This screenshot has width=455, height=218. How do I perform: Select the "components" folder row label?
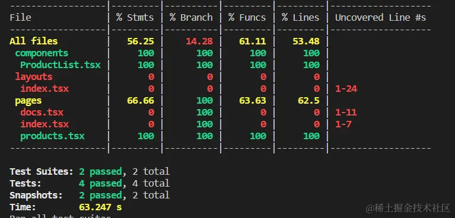coord(42,53)
